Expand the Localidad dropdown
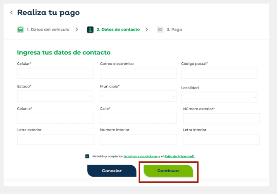Image resolution: width=277 pixels, height=194 pixels. (x=219, y=97)
